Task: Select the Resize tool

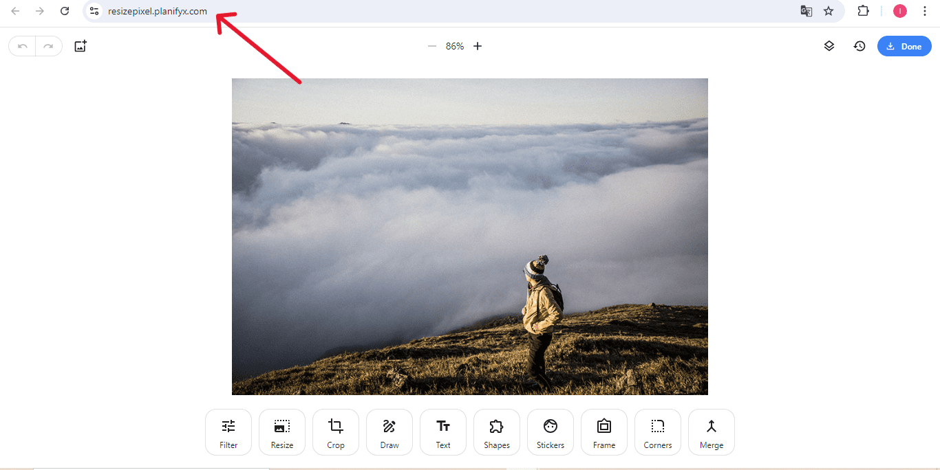Action: (282, 432)
